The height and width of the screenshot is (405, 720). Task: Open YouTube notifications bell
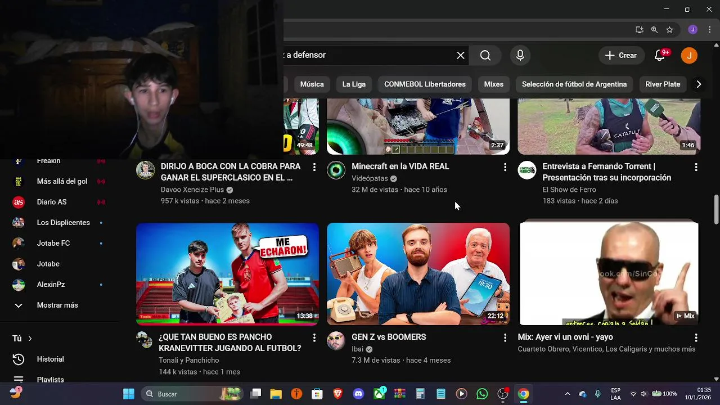pos(660,55)
